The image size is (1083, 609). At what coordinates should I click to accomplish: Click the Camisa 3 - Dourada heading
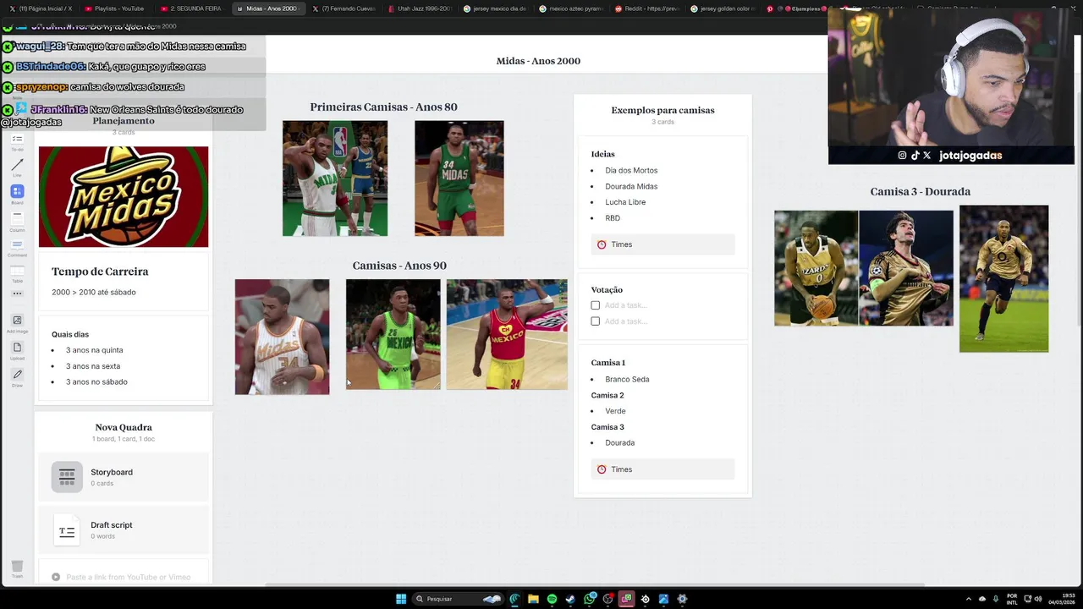(x=921, y=192)
